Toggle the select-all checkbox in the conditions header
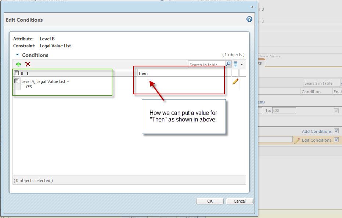Screen dimensions: 342x218 point(16,73)
